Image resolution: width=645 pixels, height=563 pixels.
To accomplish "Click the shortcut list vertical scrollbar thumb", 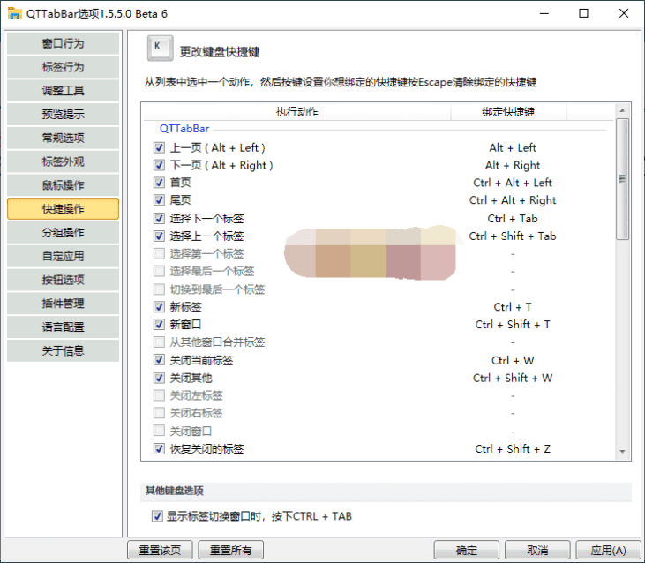I will point(622,179).
